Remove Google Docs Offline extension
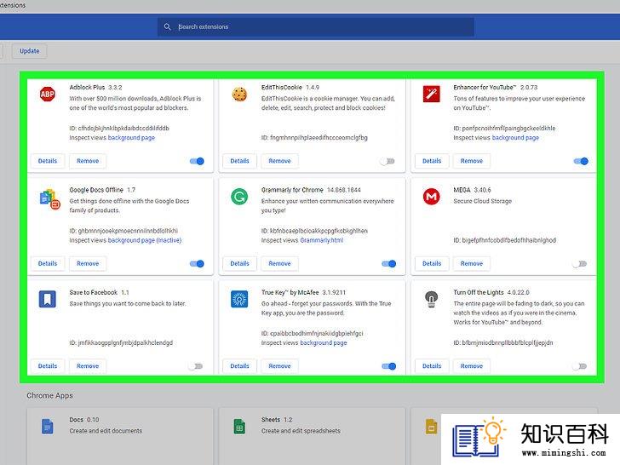Viewport: 620px width, 465px height. (88, 263)
